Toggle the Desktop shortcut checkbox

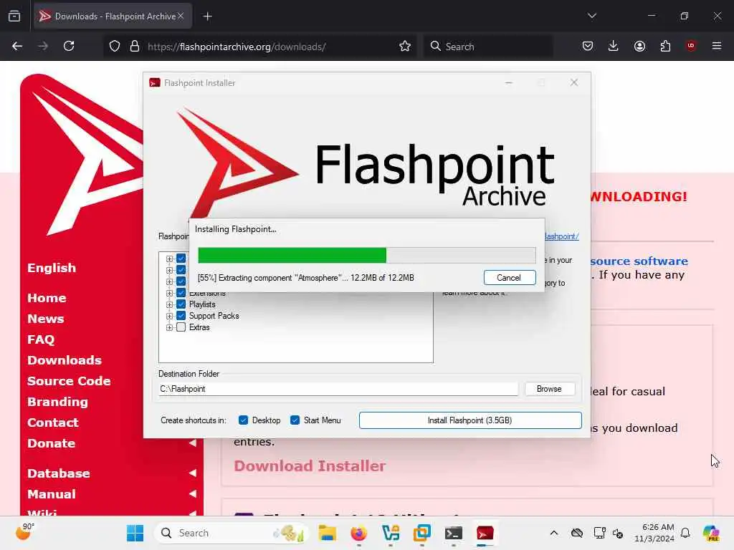tap(243, 420)
